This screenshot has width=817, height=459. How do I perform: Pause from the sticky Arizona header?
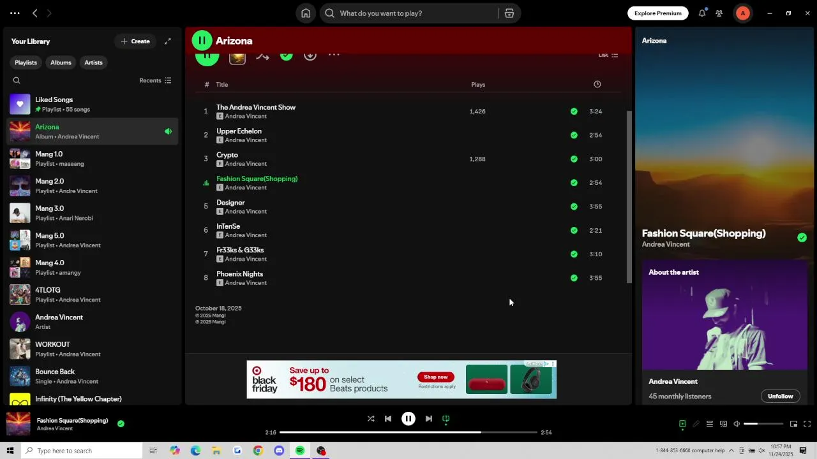pos(202,41)
